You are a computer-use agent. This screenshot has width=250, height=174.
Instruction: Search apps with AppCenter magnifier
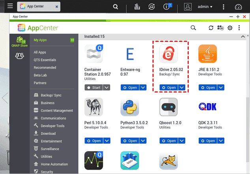pyautogui.click(x=193, y=28)
